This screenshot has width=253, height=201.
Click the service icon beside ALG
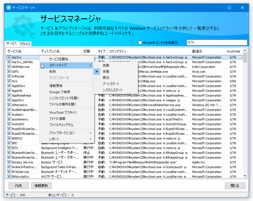point(9,81)
